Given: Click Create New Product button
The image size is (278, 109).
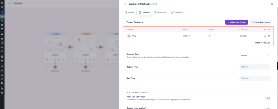Looking at the screenshot, I should click(261, 22).
